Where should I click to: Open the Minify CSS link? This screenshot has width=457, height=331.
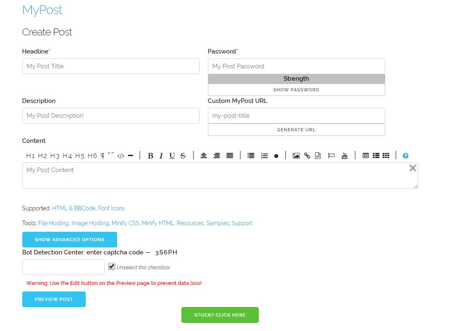125,223
